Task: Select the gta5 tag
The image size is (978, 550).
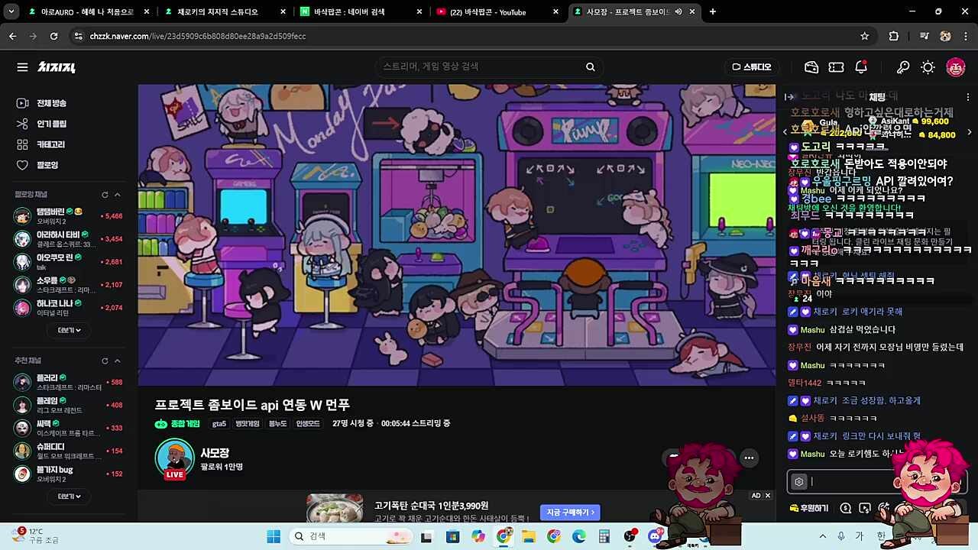Action: coord(219,424)
